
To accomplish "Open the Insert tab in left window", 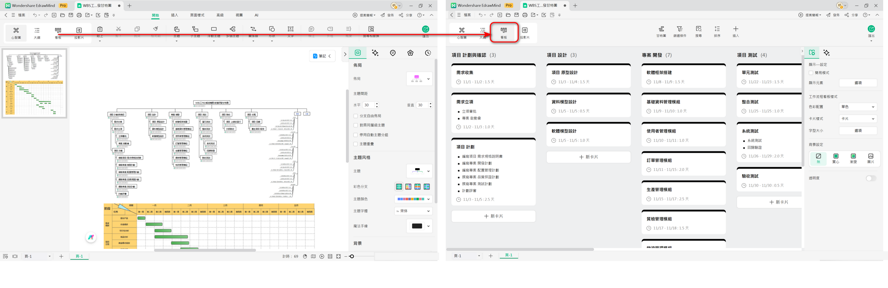I will 174,15.
